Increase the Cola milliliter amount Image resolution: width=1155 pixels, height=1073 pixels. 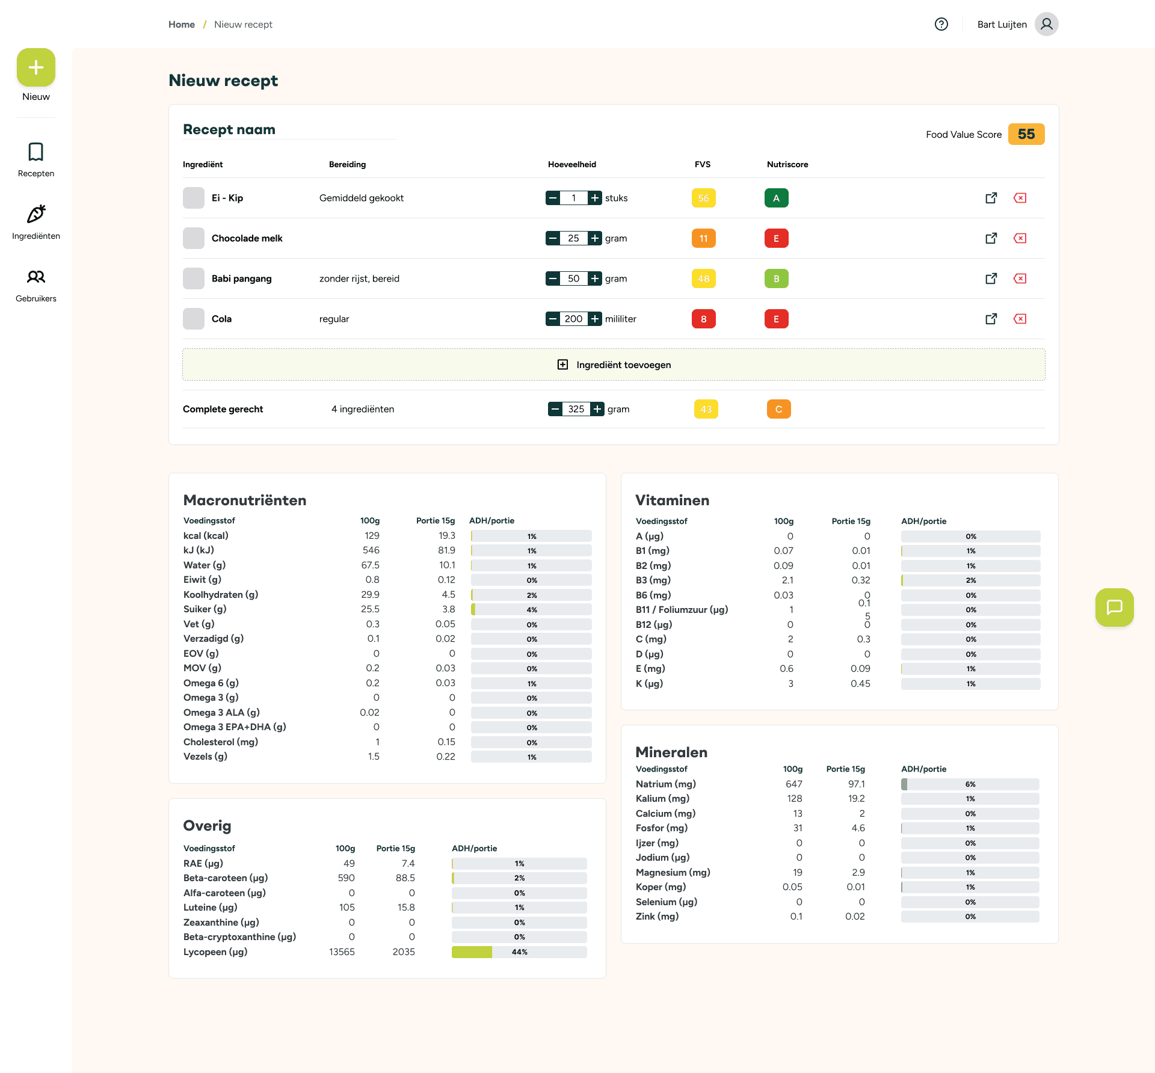(x=595, y=319)
